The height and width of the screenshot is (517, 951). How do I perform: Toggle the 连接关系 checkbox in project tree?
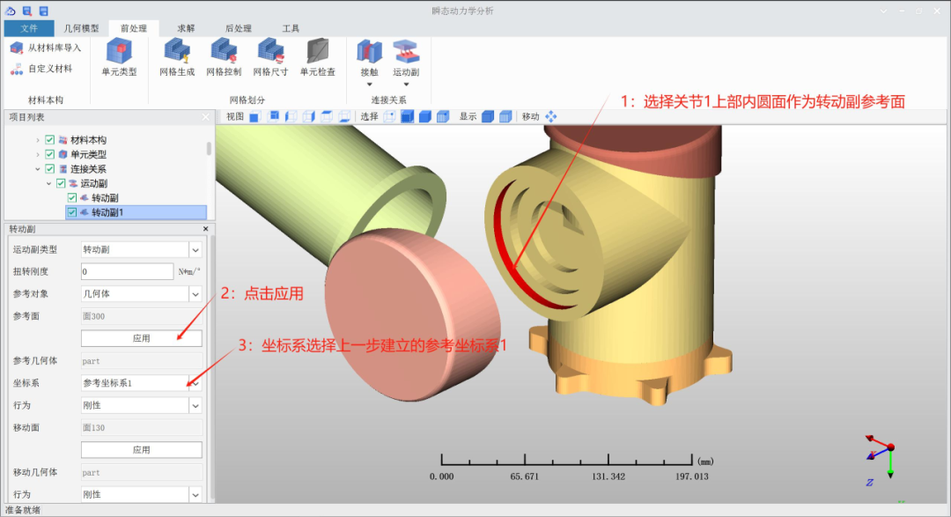(49, 169)
